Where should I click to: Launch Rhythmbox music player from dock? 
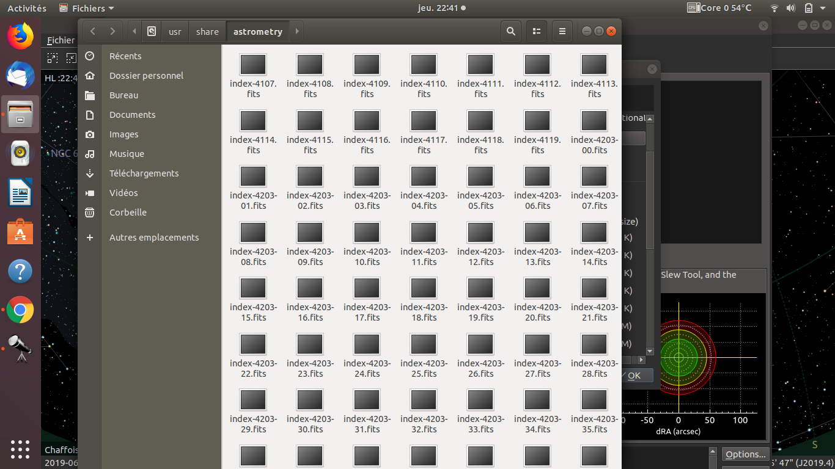20,153
